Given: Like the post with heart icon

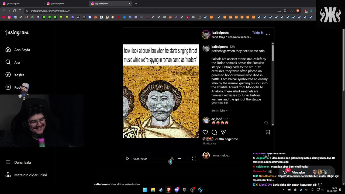Looking at the screenshot, I should 205,132.
